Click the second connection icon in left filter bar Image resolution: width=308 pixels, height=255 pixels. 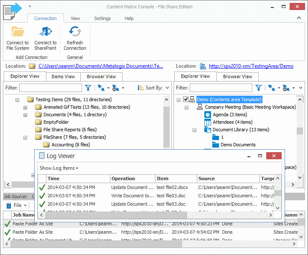point(115,88)
